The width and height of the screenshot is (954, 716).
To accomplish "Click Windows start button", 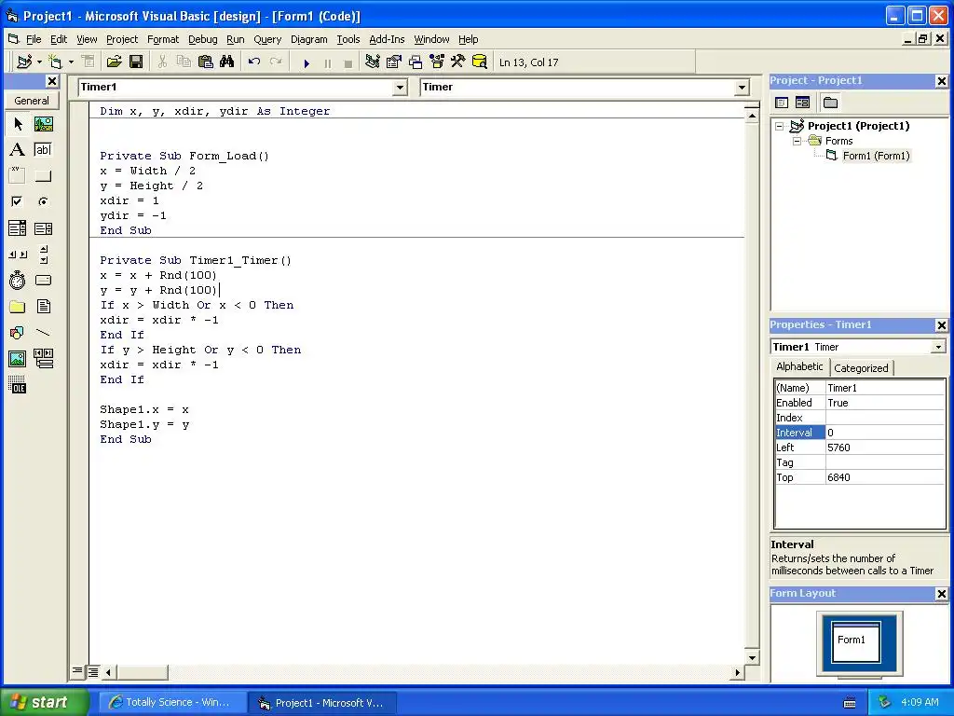I will point(44,702).
